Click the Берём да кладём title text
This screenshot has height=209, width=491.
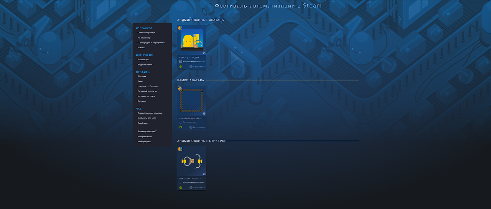tap(189, 58)
